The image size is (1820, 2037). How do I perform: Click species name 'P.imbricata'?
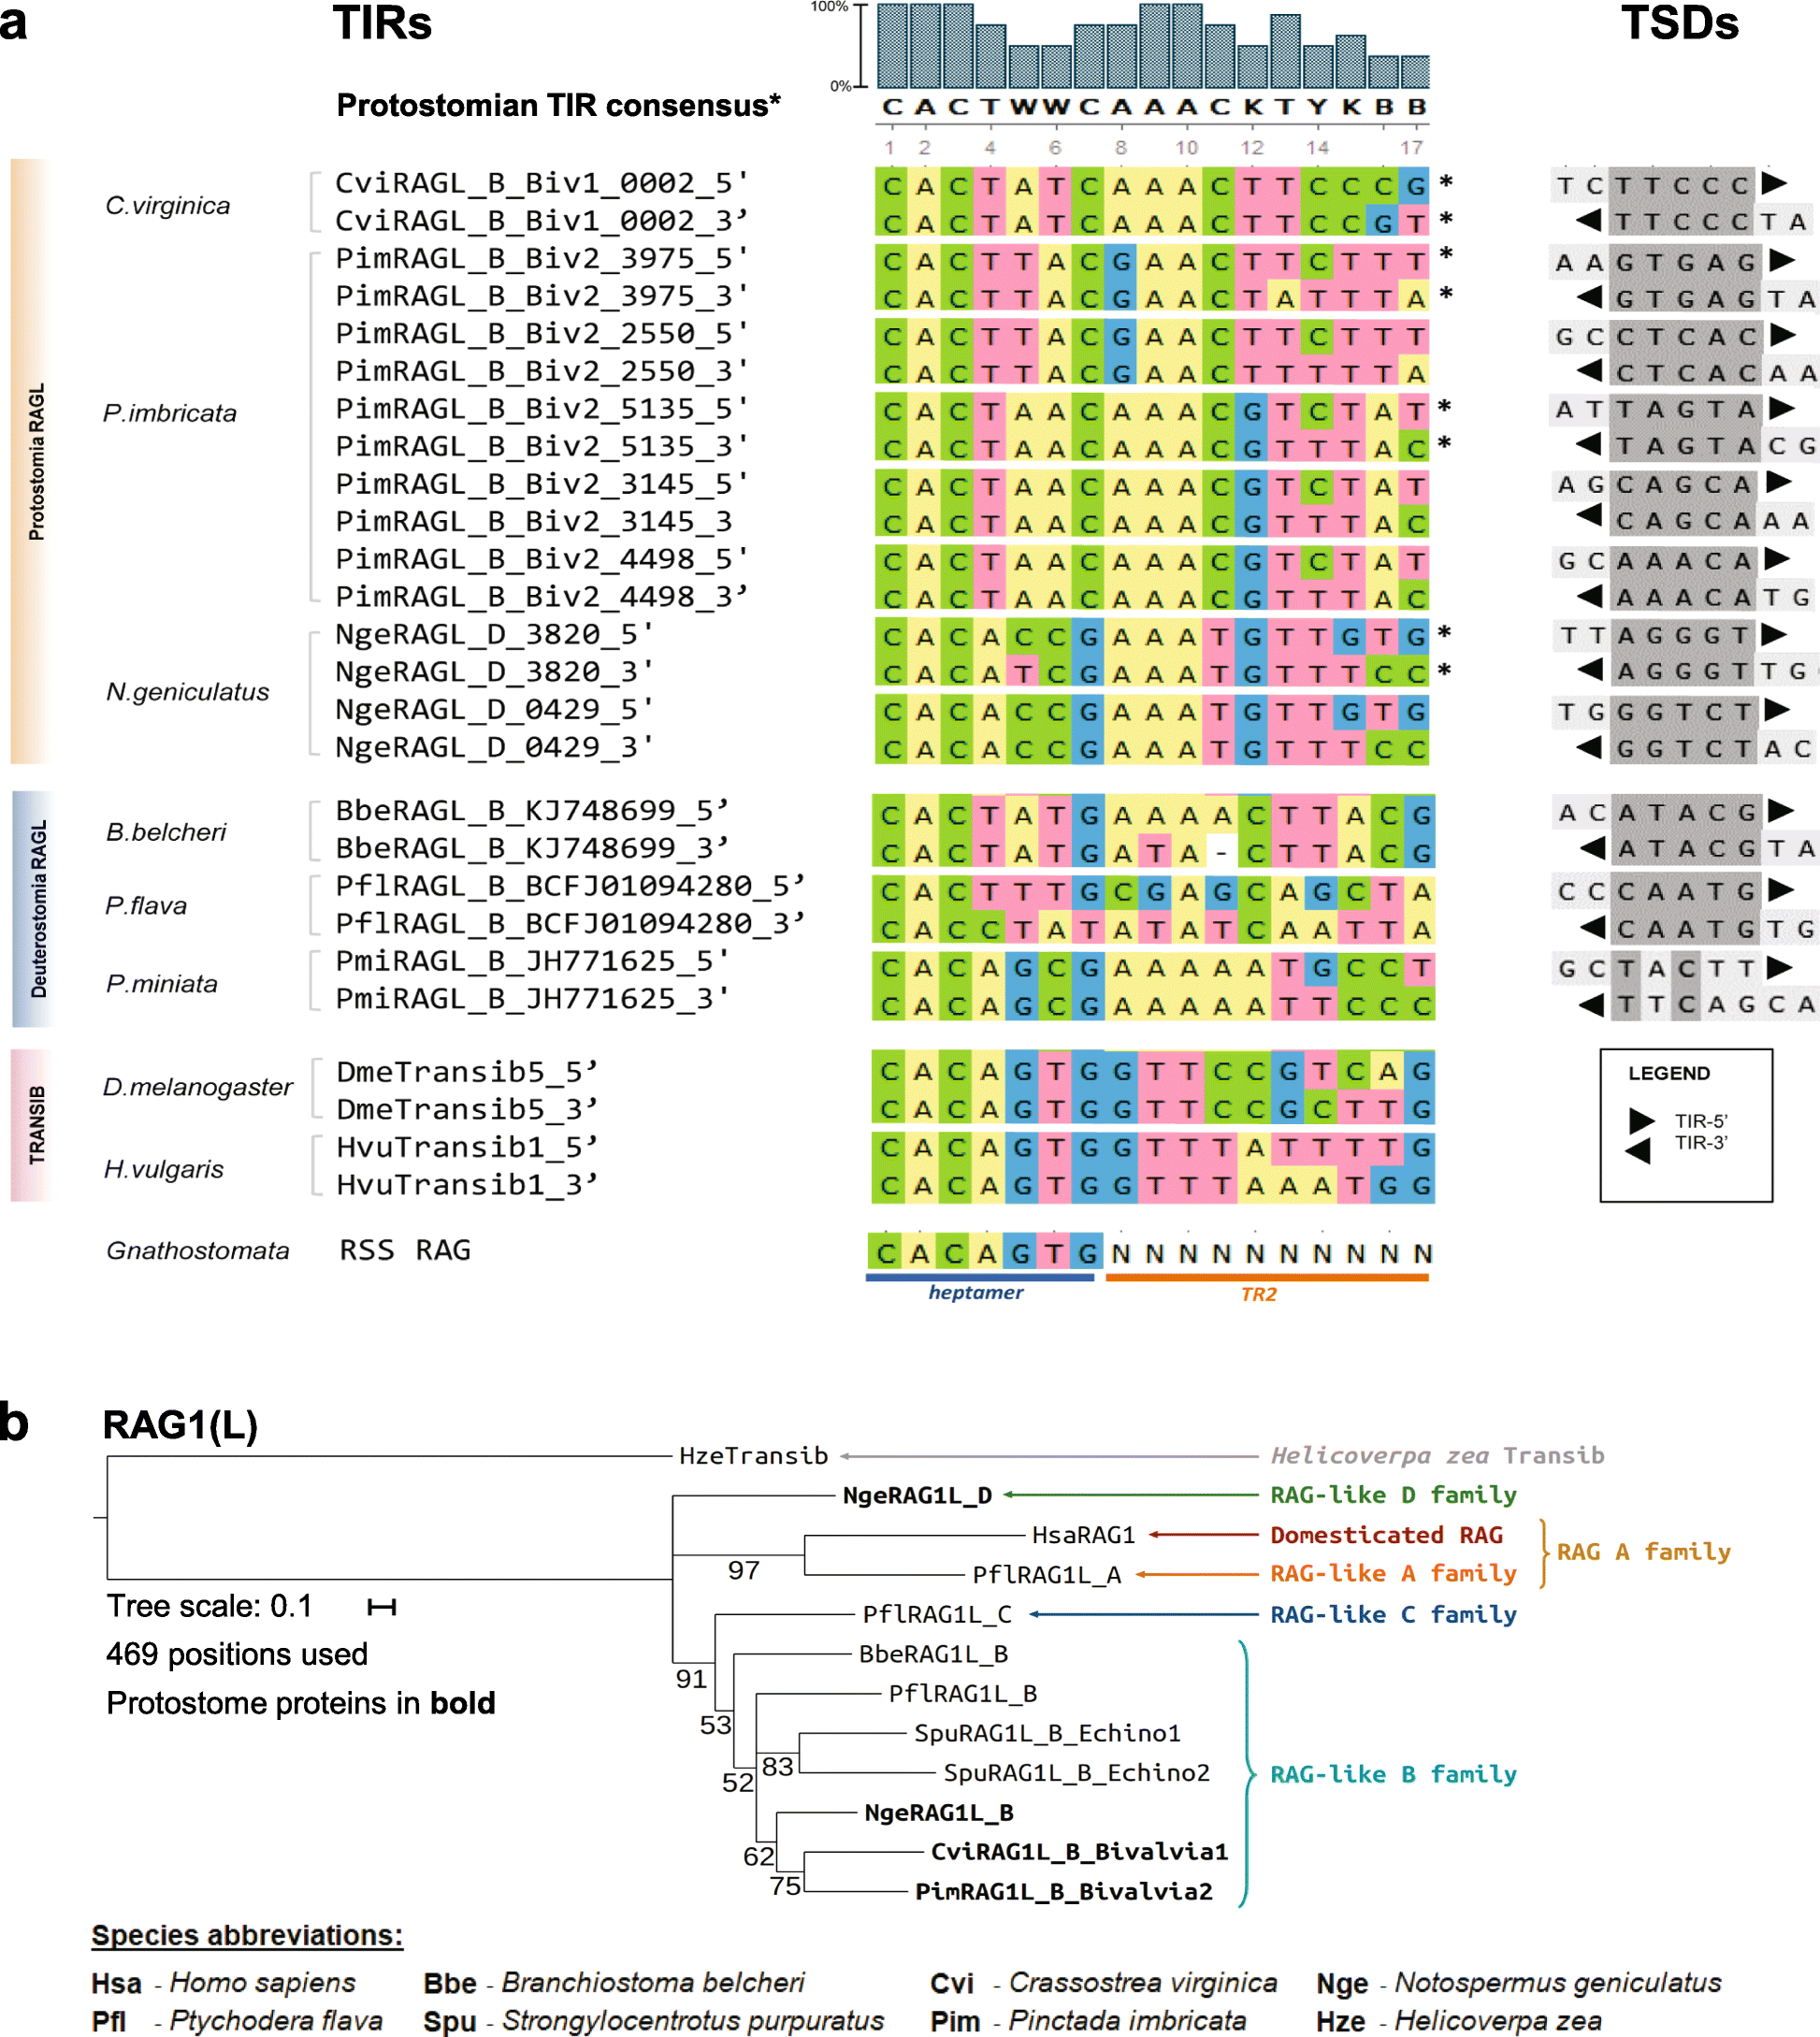(x=170, y=413)
